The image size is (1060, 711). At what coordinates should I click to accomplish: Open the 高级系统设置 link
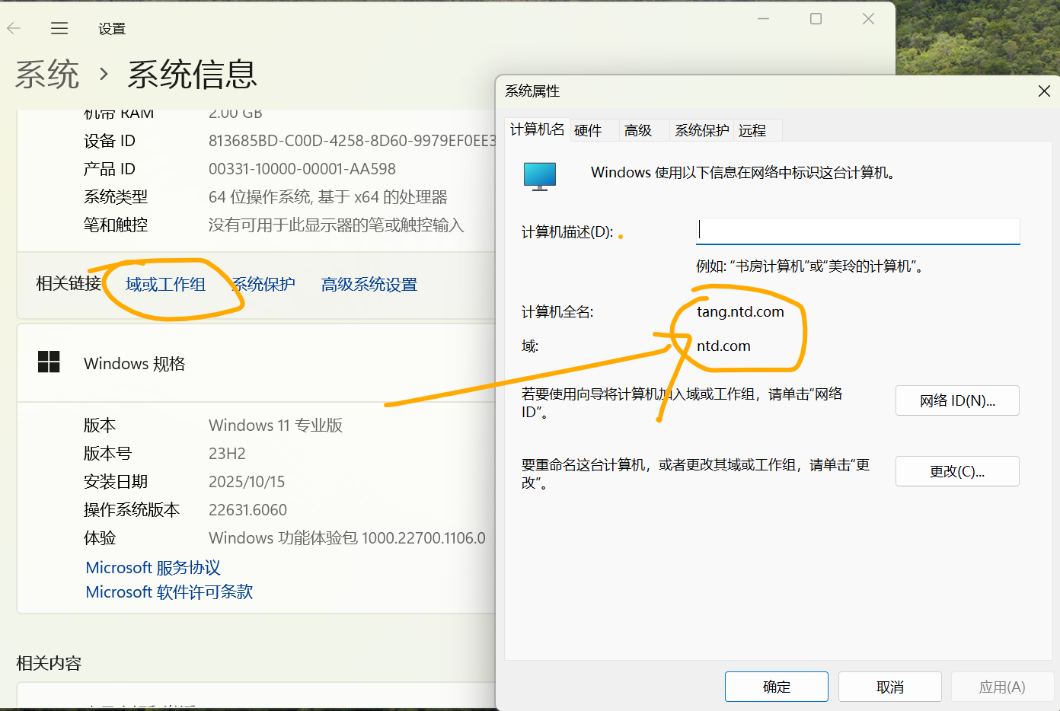point(369,284)
